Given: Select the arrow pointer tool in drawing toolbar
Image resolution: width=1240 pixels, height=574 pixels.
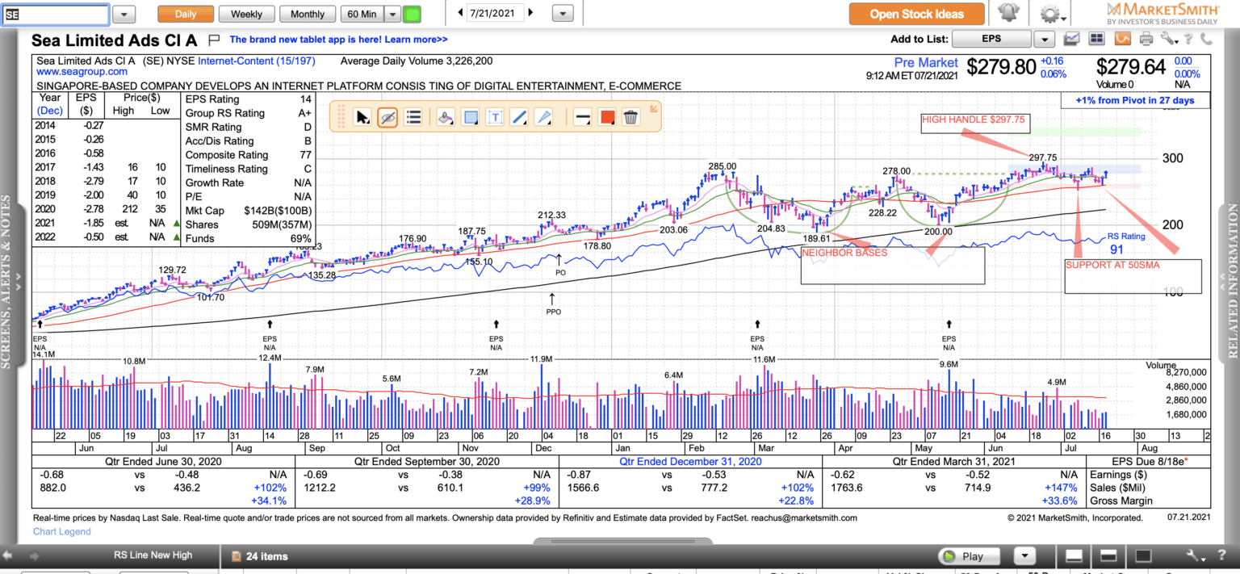Looking at the screenshot, I should [362, 117].
